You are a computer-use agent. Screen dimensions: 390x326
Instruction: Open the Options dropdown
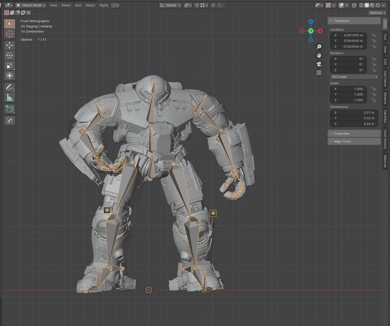[377, 13]
